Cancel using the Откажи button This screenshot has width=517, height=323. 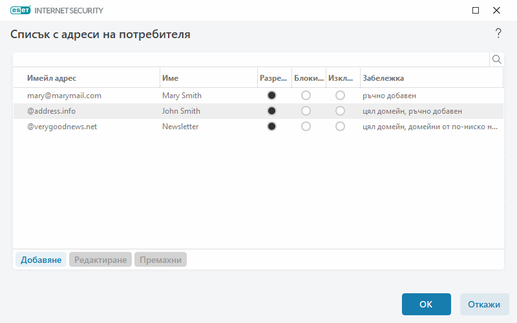pyautogui.click(x=484, y=304)
